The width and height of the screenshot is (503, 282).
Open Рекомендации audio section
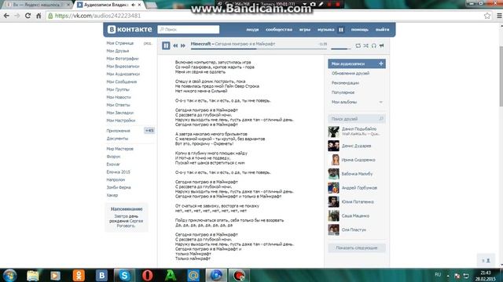coord(346,83)
